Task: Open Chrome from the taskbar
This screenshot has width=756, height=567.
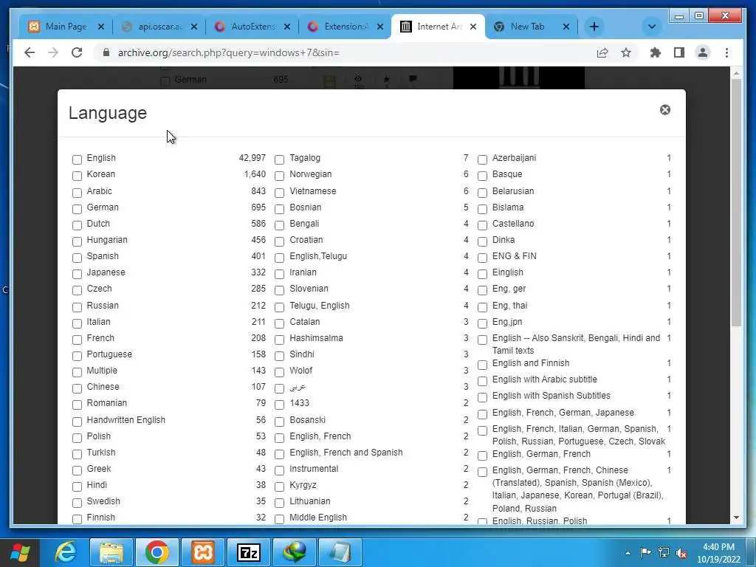Action: (157, 552)
